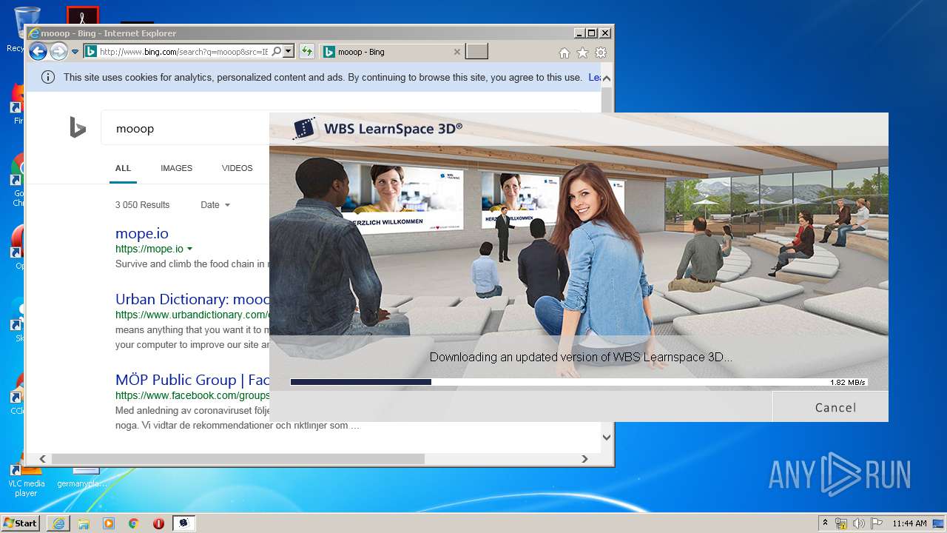947x533 pixels.
Task: Go back in Internet Explorer
Action: pos(38,52)
